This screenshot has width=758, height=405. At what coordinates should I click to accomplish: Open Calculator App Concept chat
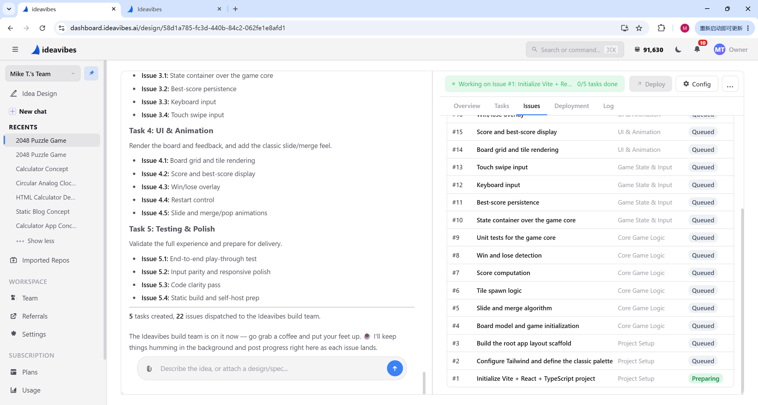[46, 226]
